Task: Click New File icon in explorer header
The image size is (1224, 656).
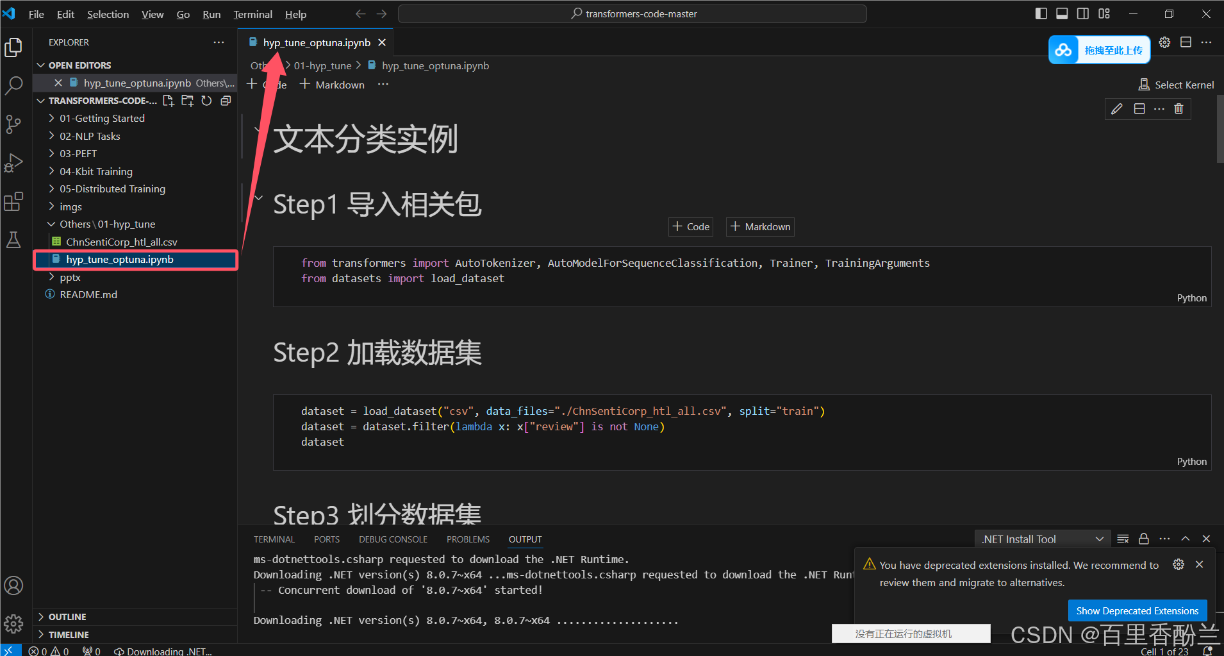Action: pos(169,101)
